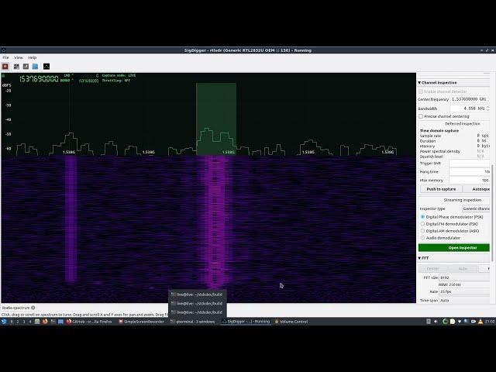Click the Max memory input field

(x=470, y=181)
